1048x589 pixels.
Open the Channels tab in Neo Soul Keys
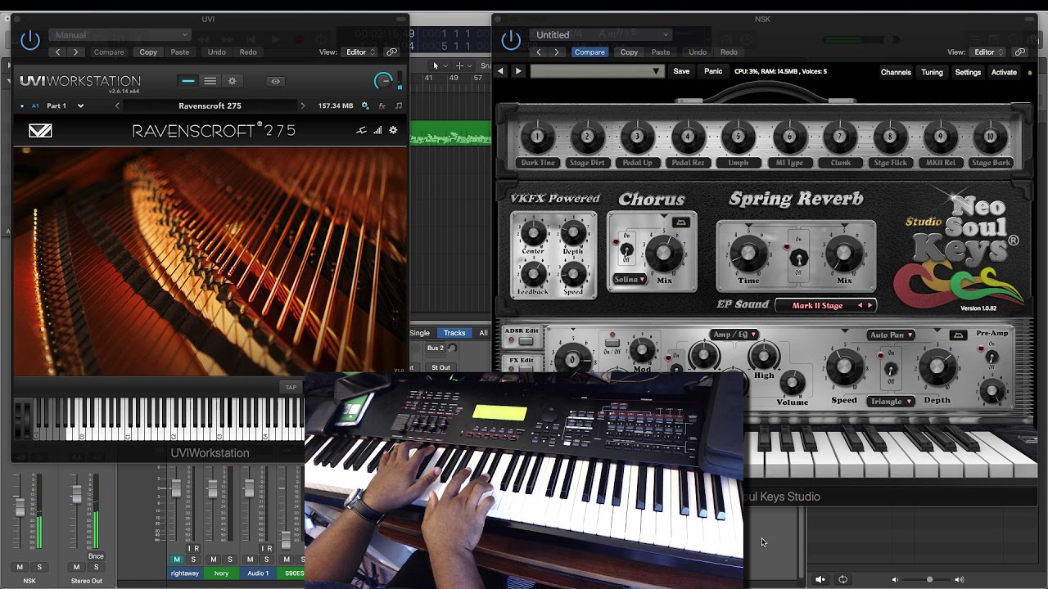click(x=896, y=73)
